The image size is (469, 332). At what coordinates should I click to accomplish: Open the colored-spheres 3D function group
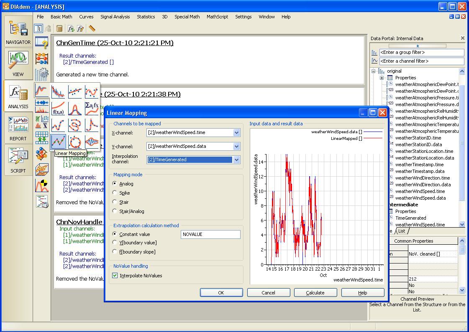click(x=41, y=154)
